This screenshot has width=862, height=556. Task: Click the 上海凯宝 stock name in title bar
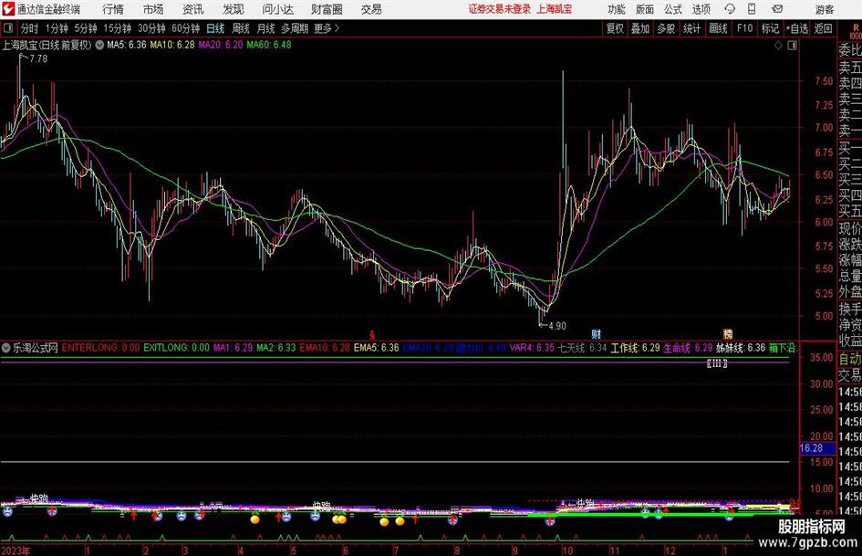click(x=555, y=9)
